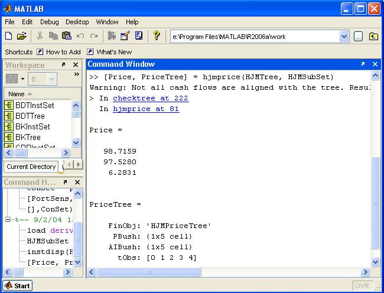Switch to Current Directory tab
The image size is (384, 293).
click(x=31, y=167)
